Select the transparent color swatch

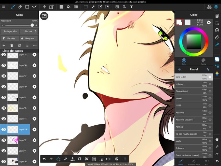click(x=188, y=22)
